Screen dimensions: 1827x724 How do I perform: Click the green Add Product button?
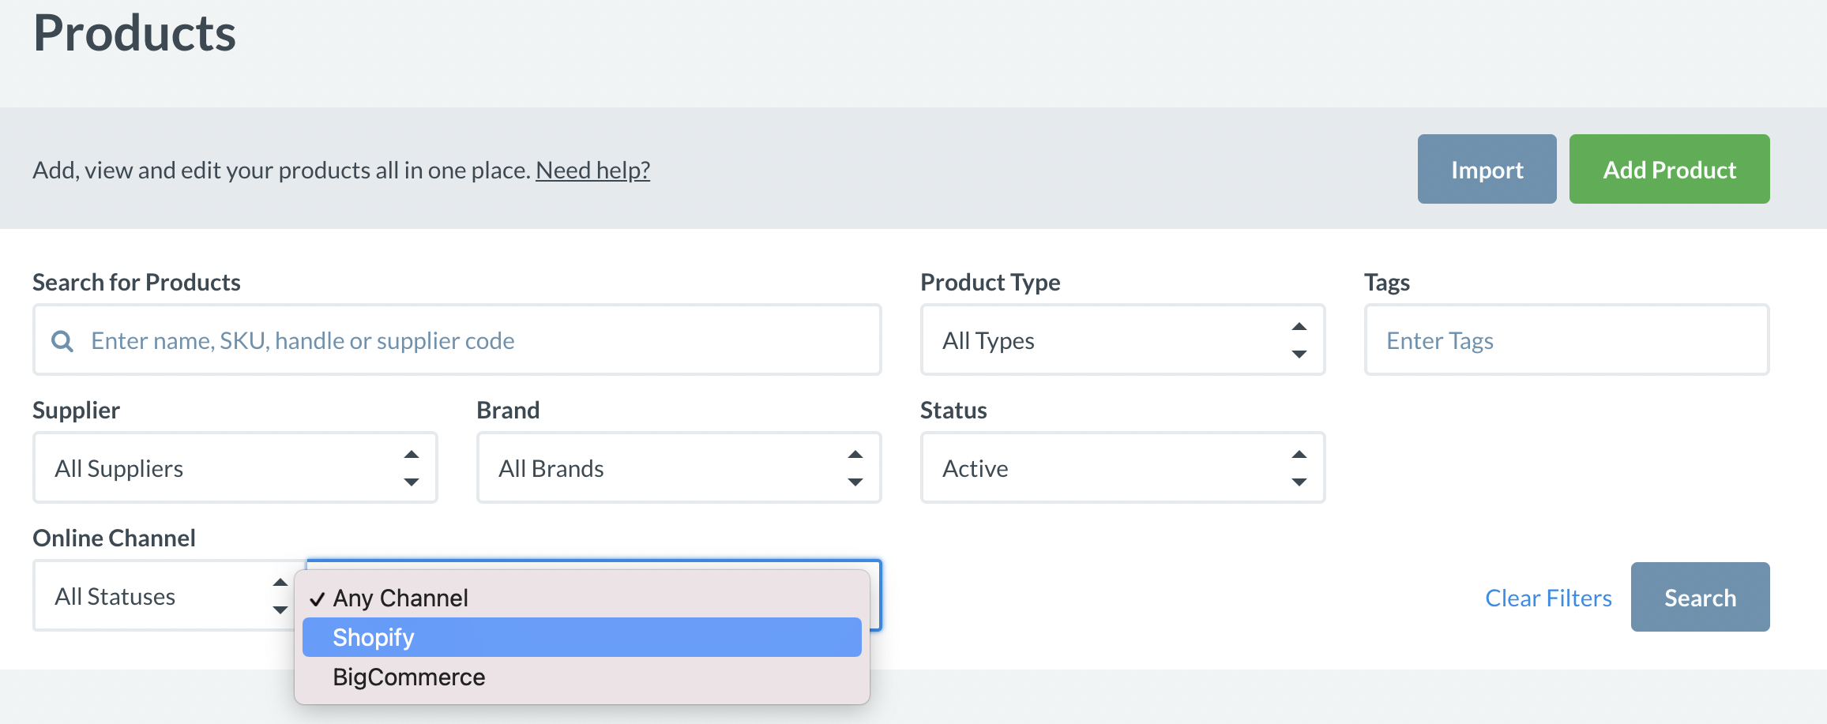1668,169
